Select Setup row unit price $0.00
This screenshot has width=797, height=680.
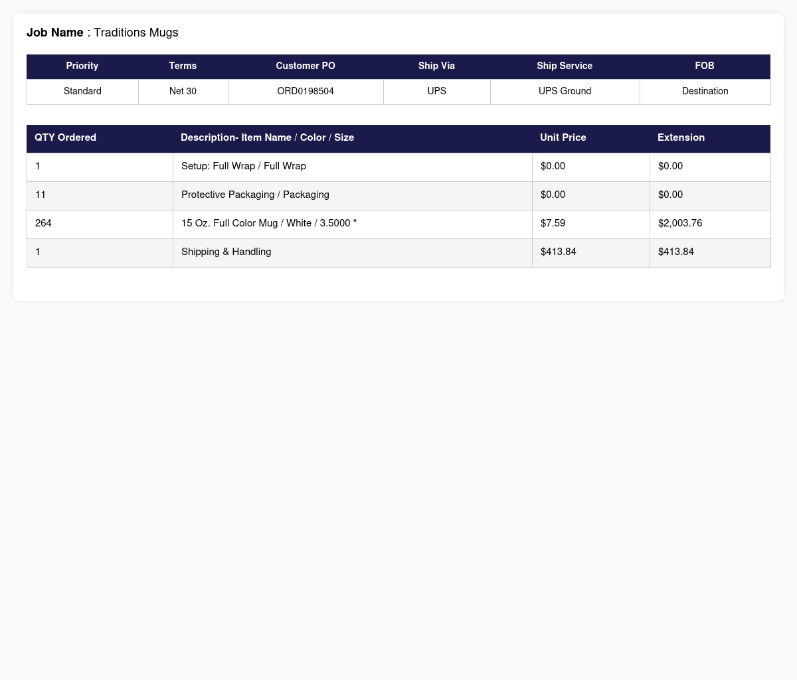point(591,167)
